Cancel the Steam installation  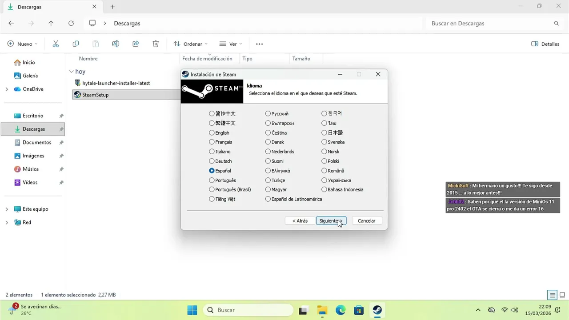point(367,221)
